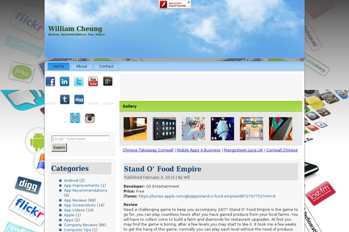Screen dimensions: 349x232
Task: Click the Price: Free line
Action: (x=134, y=191)
